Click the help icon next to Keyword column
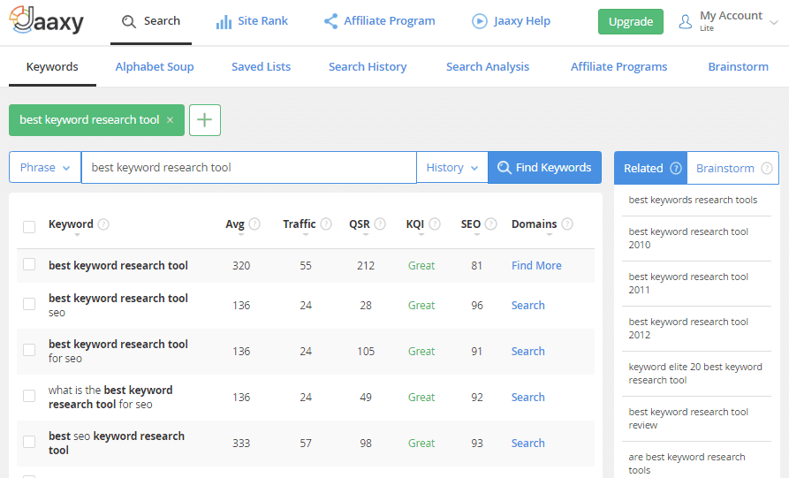 103,224
